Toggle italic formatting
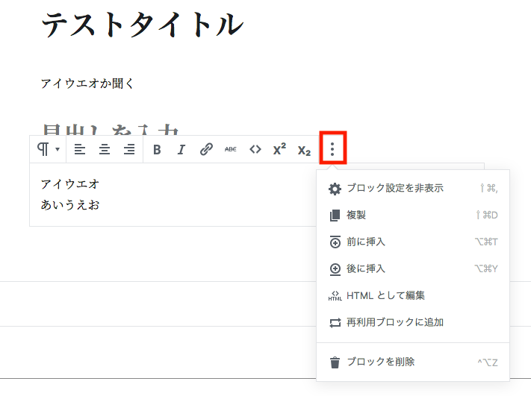This screenshot has height=396, width=531. pos(181,150)
